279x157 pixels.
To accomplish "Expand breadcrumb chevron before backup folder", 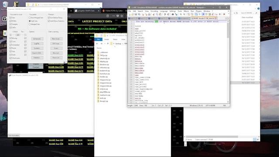I will click(114, 44).
